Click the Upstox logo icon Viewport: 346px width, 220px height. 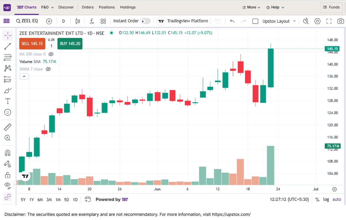(7, 7)
